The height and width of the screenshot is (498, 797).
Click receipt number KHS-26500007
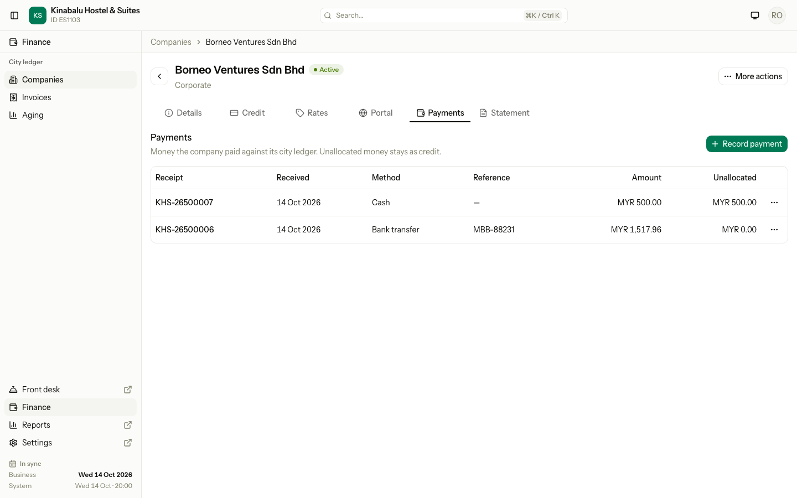click(184, 203)
